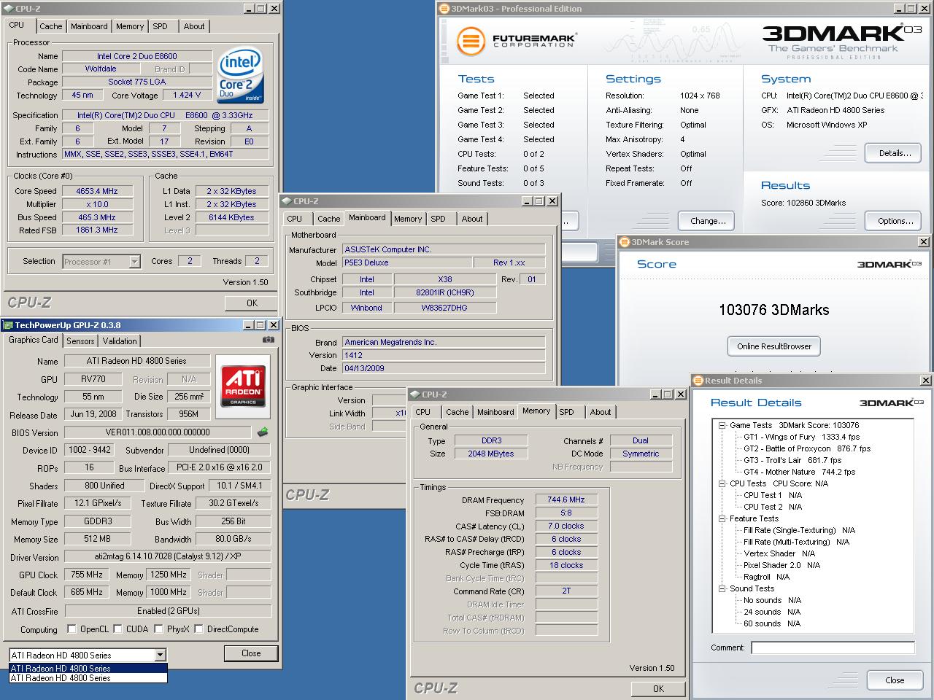The width and height of the screenshot is (934, 700).
Task: Open About tab in Mainboard CPU-Z window
Action: point(472,219)
